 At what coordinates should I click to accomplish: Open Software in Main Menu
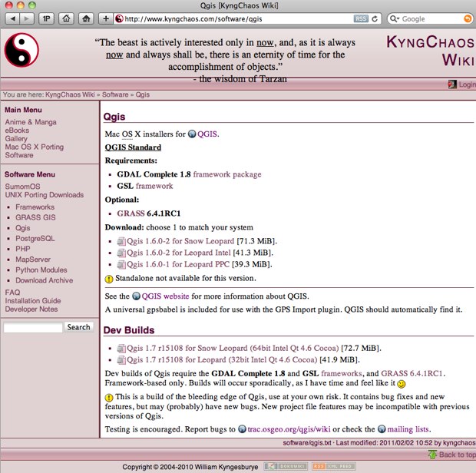click(x=19, y=155)
